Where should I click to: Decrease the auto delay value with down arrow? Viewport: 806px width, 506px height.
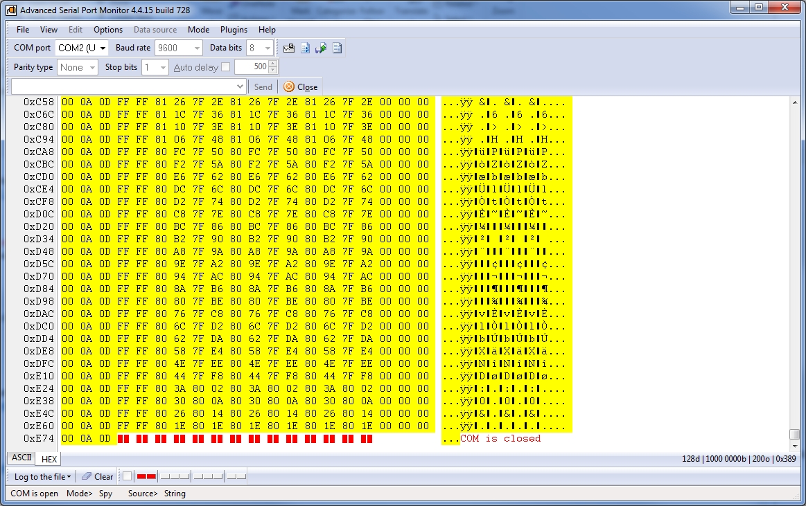273,70
